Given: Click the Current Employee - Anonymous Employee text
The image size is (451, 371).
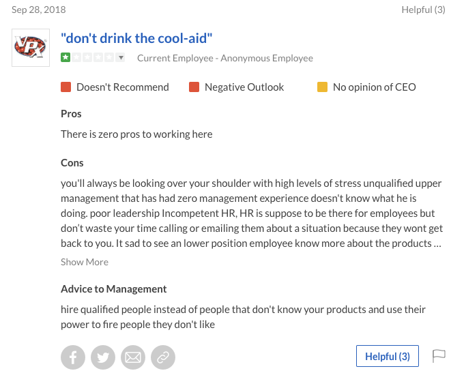Looking at the screenshot, I should (x=225, y=58).
